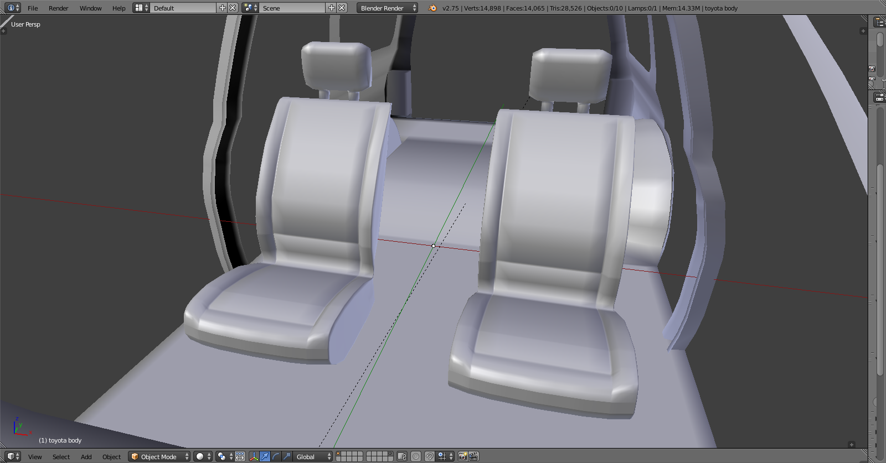The height and width of the screenshot is (463, 886).
Task: Click the User Persp view label
Action: [x=25, y=24]
